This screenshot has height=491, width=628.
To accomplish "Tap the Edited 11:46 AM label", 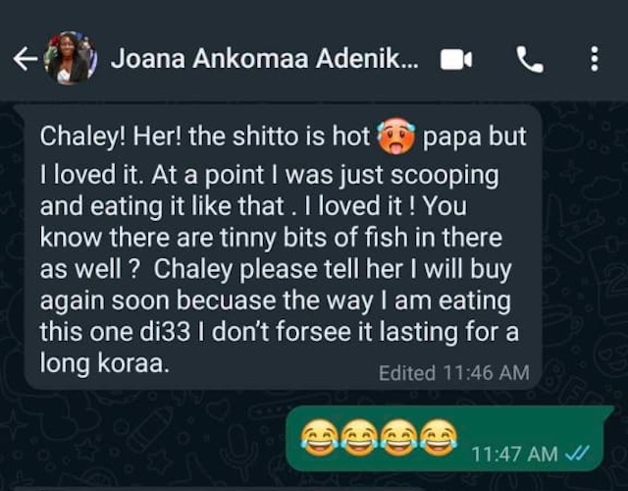I will click(453, 373).
